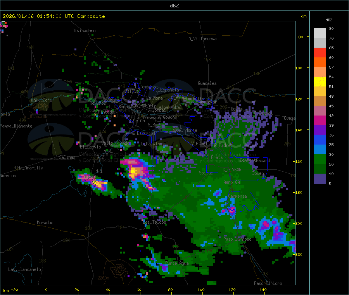Image resolution: width=349 pixels, height=295 pixels.
Task: Click the 2200m elevation label
Action: pyautogui.click(x=103, y=278)
